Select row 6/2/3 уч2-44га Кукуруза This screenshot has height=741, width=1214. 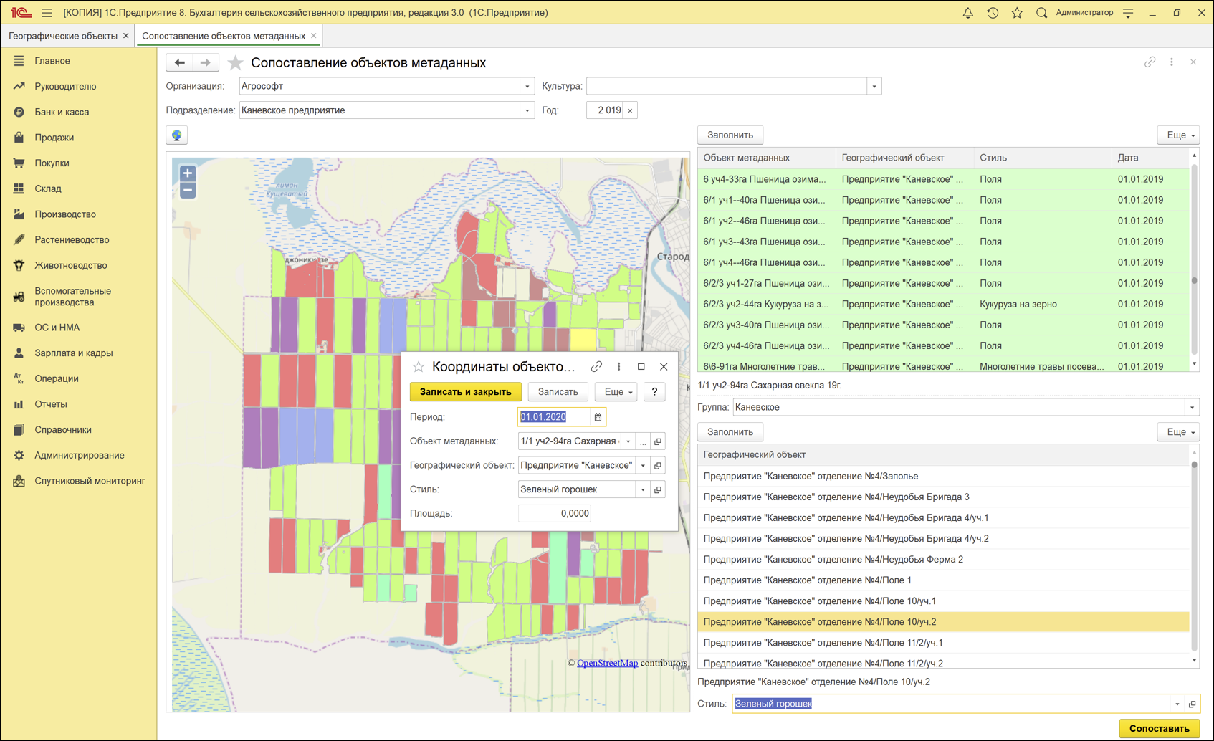click(943, 305)
